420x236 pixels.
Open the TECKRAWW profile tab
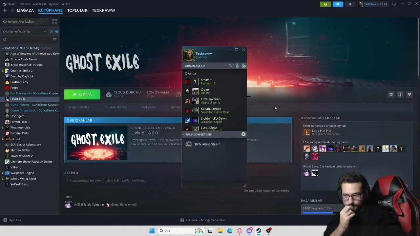(103, 10)
